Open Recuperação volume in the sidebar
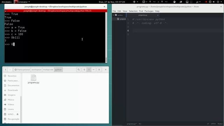Image resolution: width=224 pixels, height=126 pixels. 12,119
